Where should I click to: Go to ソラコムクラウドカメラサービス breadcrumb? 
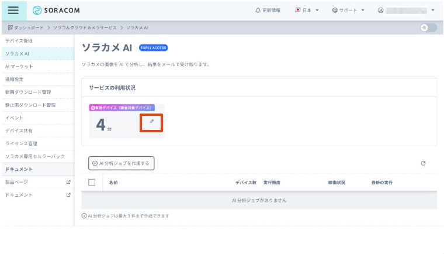point(85,28)
